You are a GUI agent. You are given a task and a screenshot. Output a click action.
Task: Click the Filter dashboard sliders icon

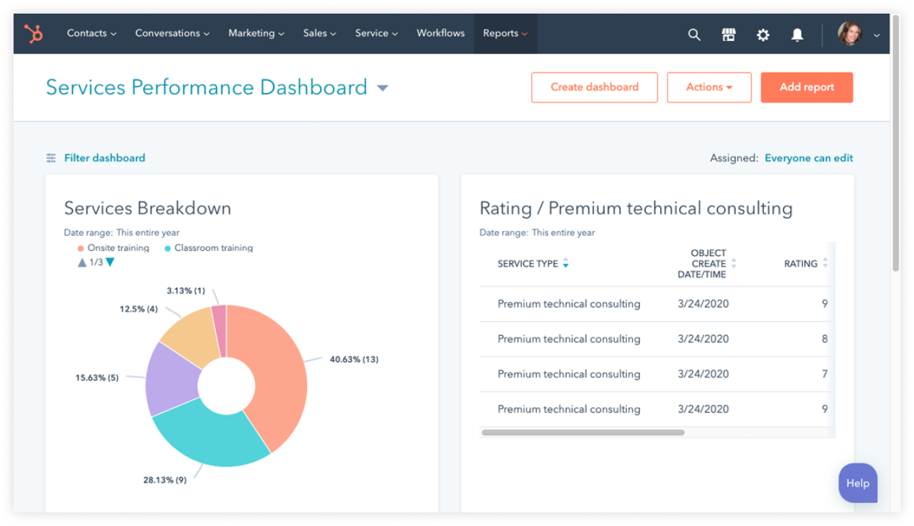coord(51,158)
